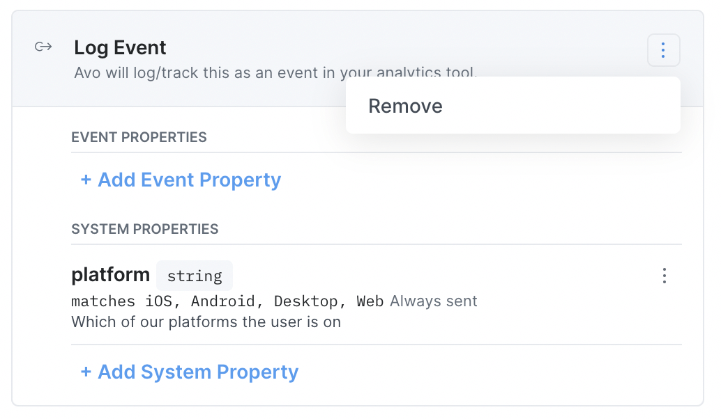The height and width of the screenshot is (419, 721).
Task: Click the vertical dots beside platform row
Action: pyautogui.click(x=665, y=276)
